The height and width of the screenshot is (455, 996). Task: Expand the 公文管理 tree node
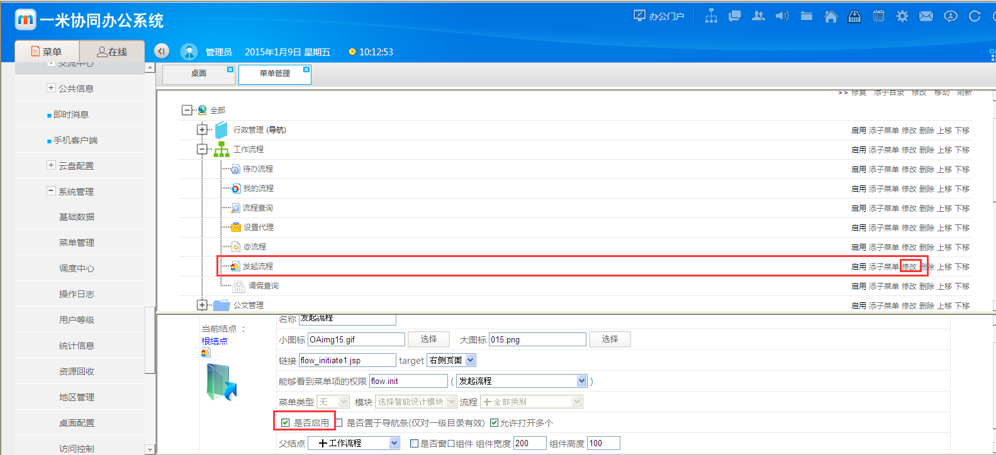[201, 305]
